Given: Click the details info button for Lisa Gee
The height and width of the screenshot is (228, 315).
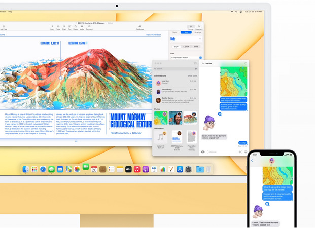Looking at the screenshot, I should 246,63.
